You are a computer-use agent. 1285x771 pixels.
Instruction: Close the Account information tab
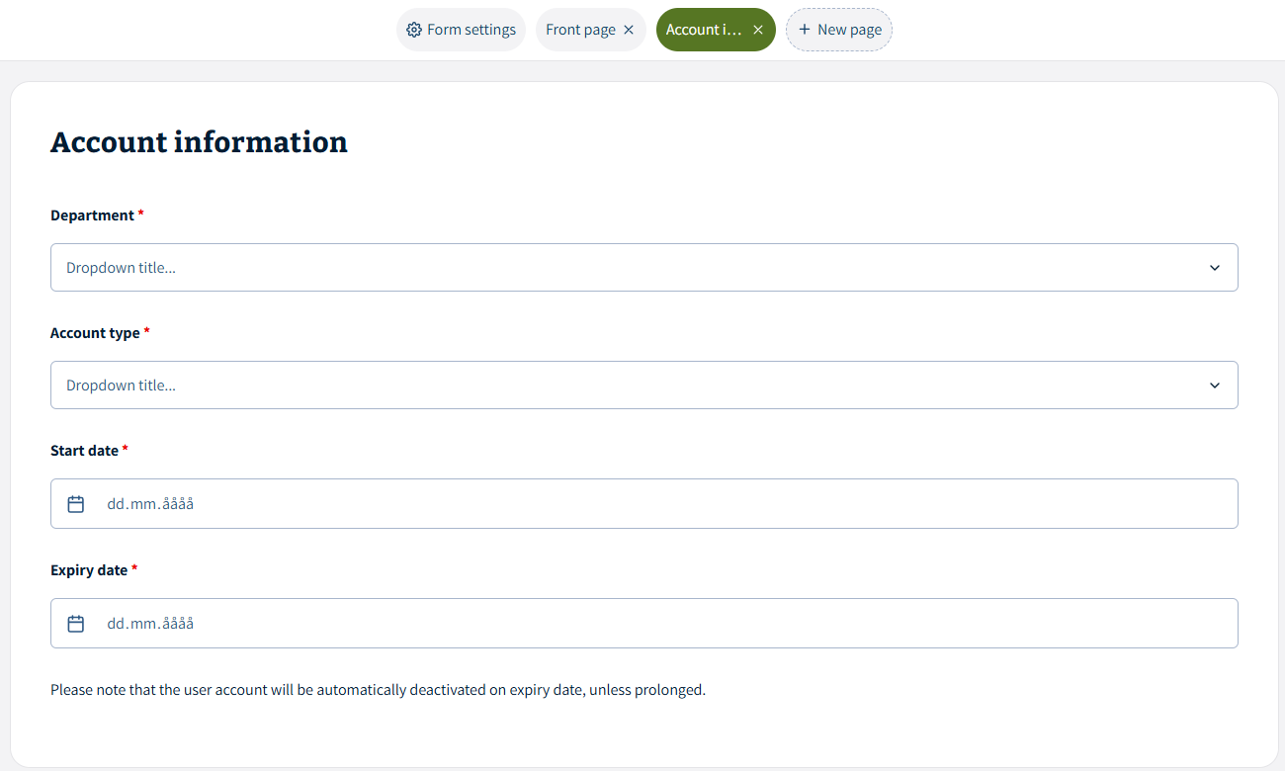coord(758,30)
